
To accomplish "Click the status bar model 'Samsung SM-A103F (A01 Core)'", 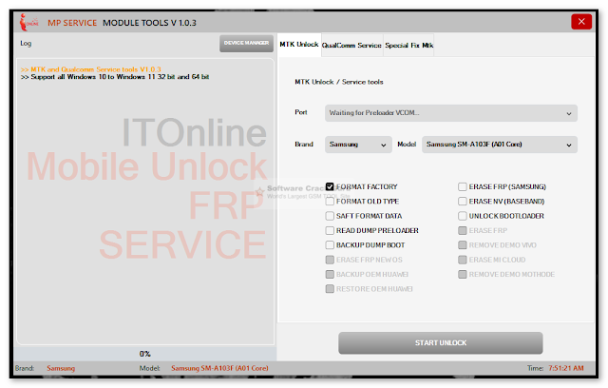I will tap(219, 368).
